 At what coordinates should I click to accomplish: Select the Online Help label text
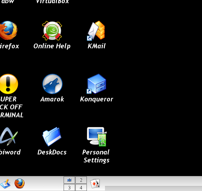52,46
